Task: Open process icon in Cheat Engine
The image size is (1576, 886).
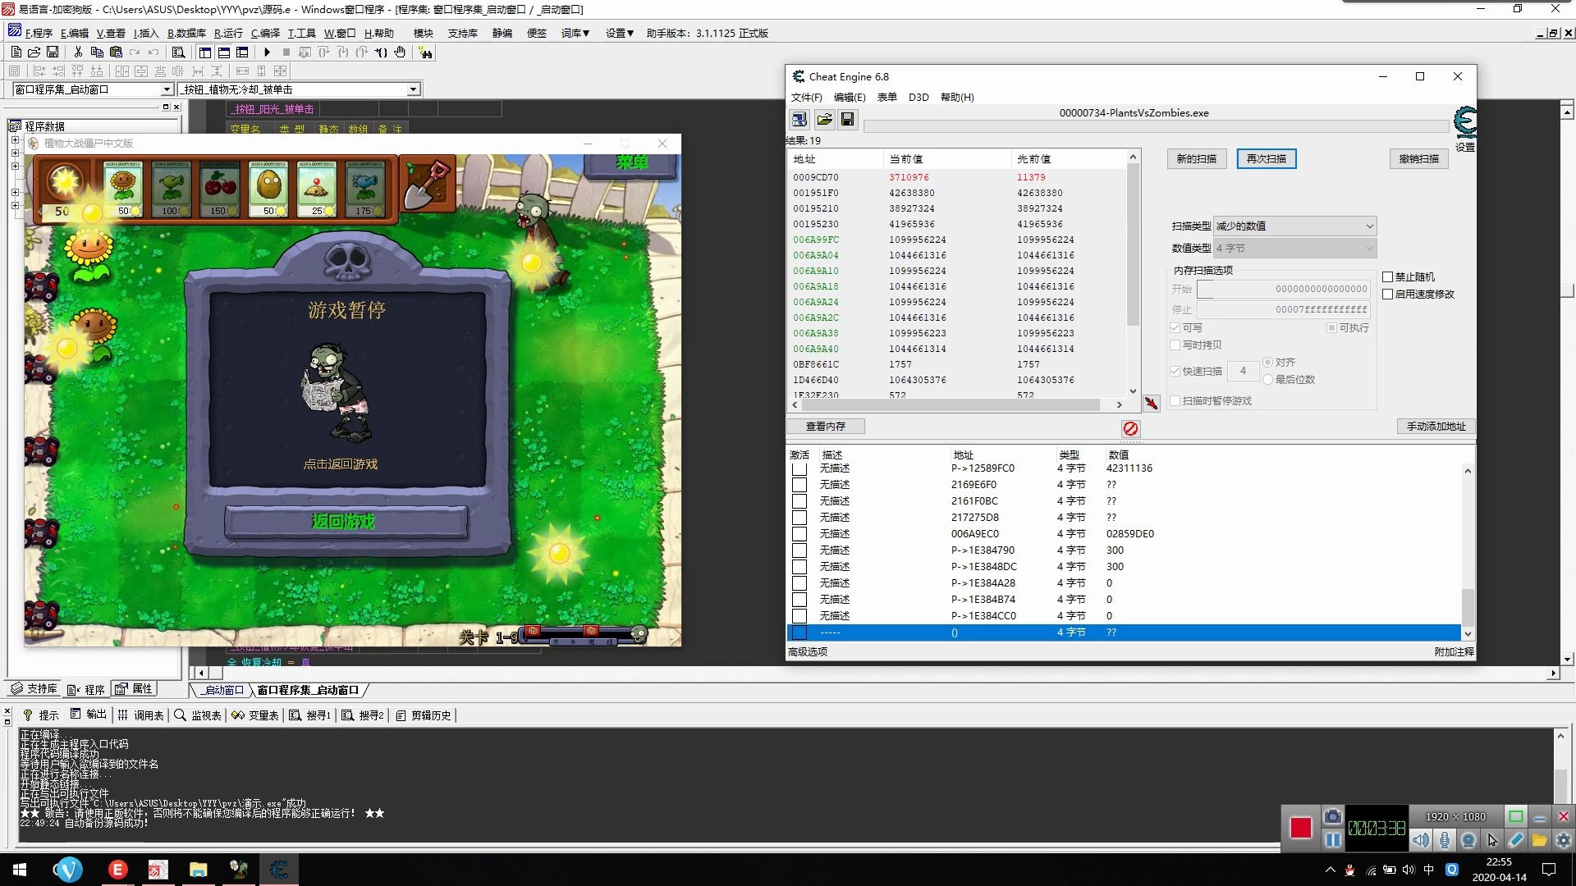Action: 799,120
